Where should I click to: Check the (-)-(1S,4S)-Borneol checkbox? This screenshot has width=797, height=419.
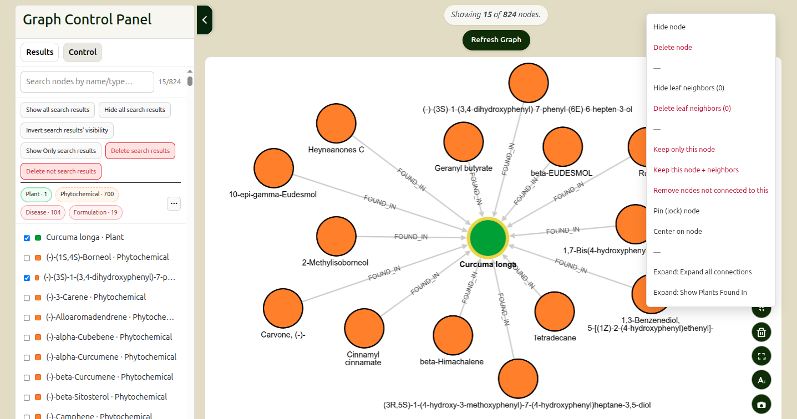tap(27, 258)
